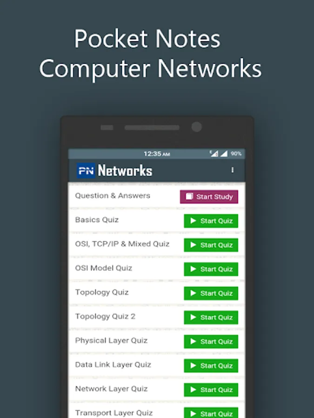Viewport: 314px width, 418px height.
Task: Tap the Networks title in app bar
Action: click(125, 170)
